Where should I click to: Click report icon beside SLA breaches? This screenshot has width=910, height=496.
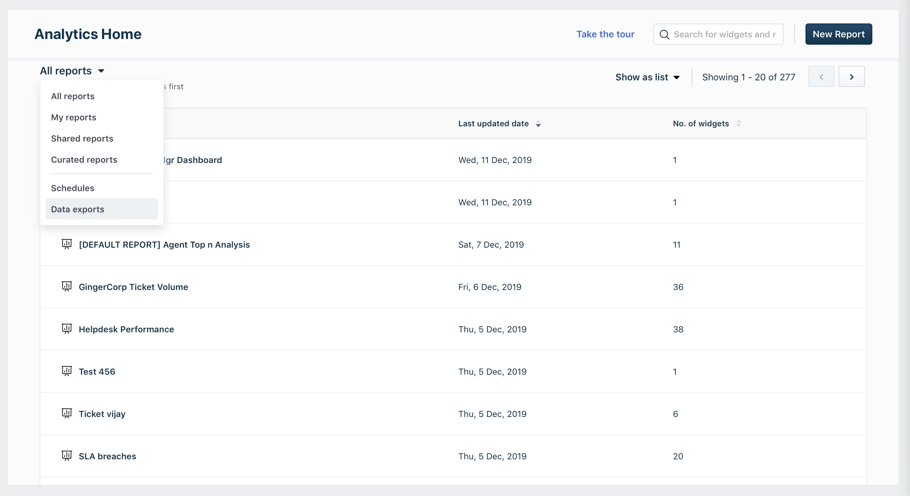[66, 455]
